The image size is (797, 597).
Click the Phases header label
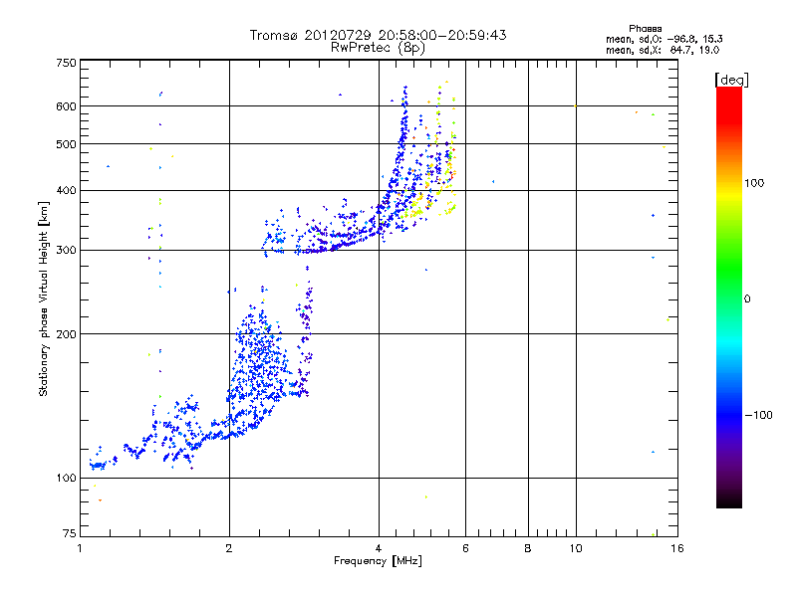[645, 29]
